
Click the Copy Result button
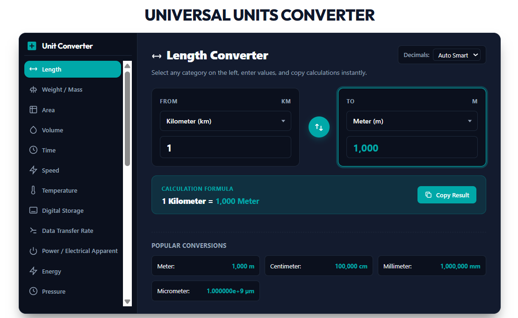[446, 195]
